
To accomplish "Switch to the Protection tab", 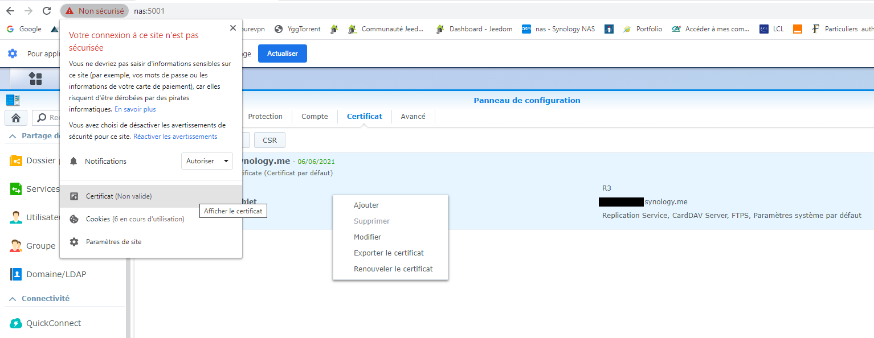I will [x=265, y=117].
